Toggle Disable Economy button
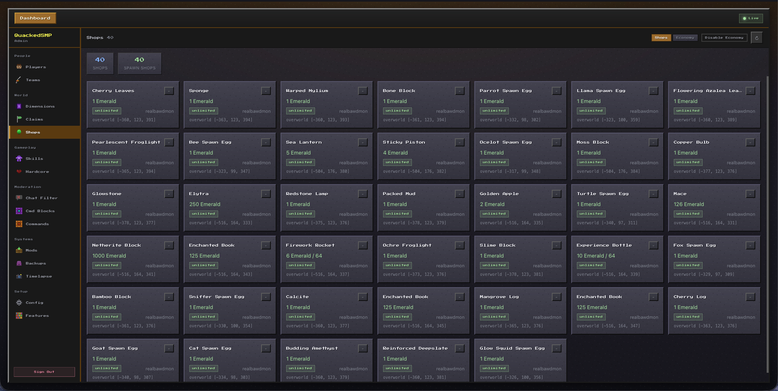 724,38
